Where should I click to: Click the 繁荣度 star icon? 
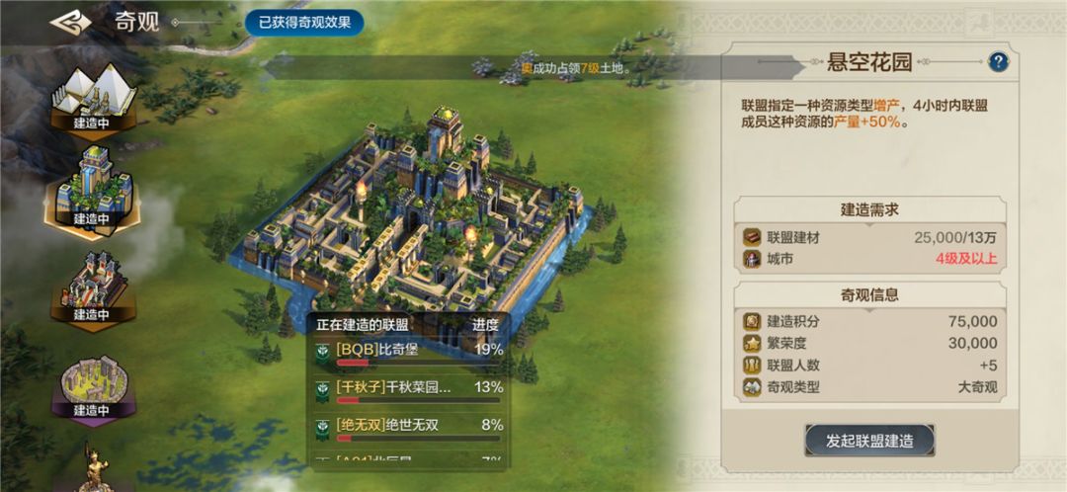point(752,343)
